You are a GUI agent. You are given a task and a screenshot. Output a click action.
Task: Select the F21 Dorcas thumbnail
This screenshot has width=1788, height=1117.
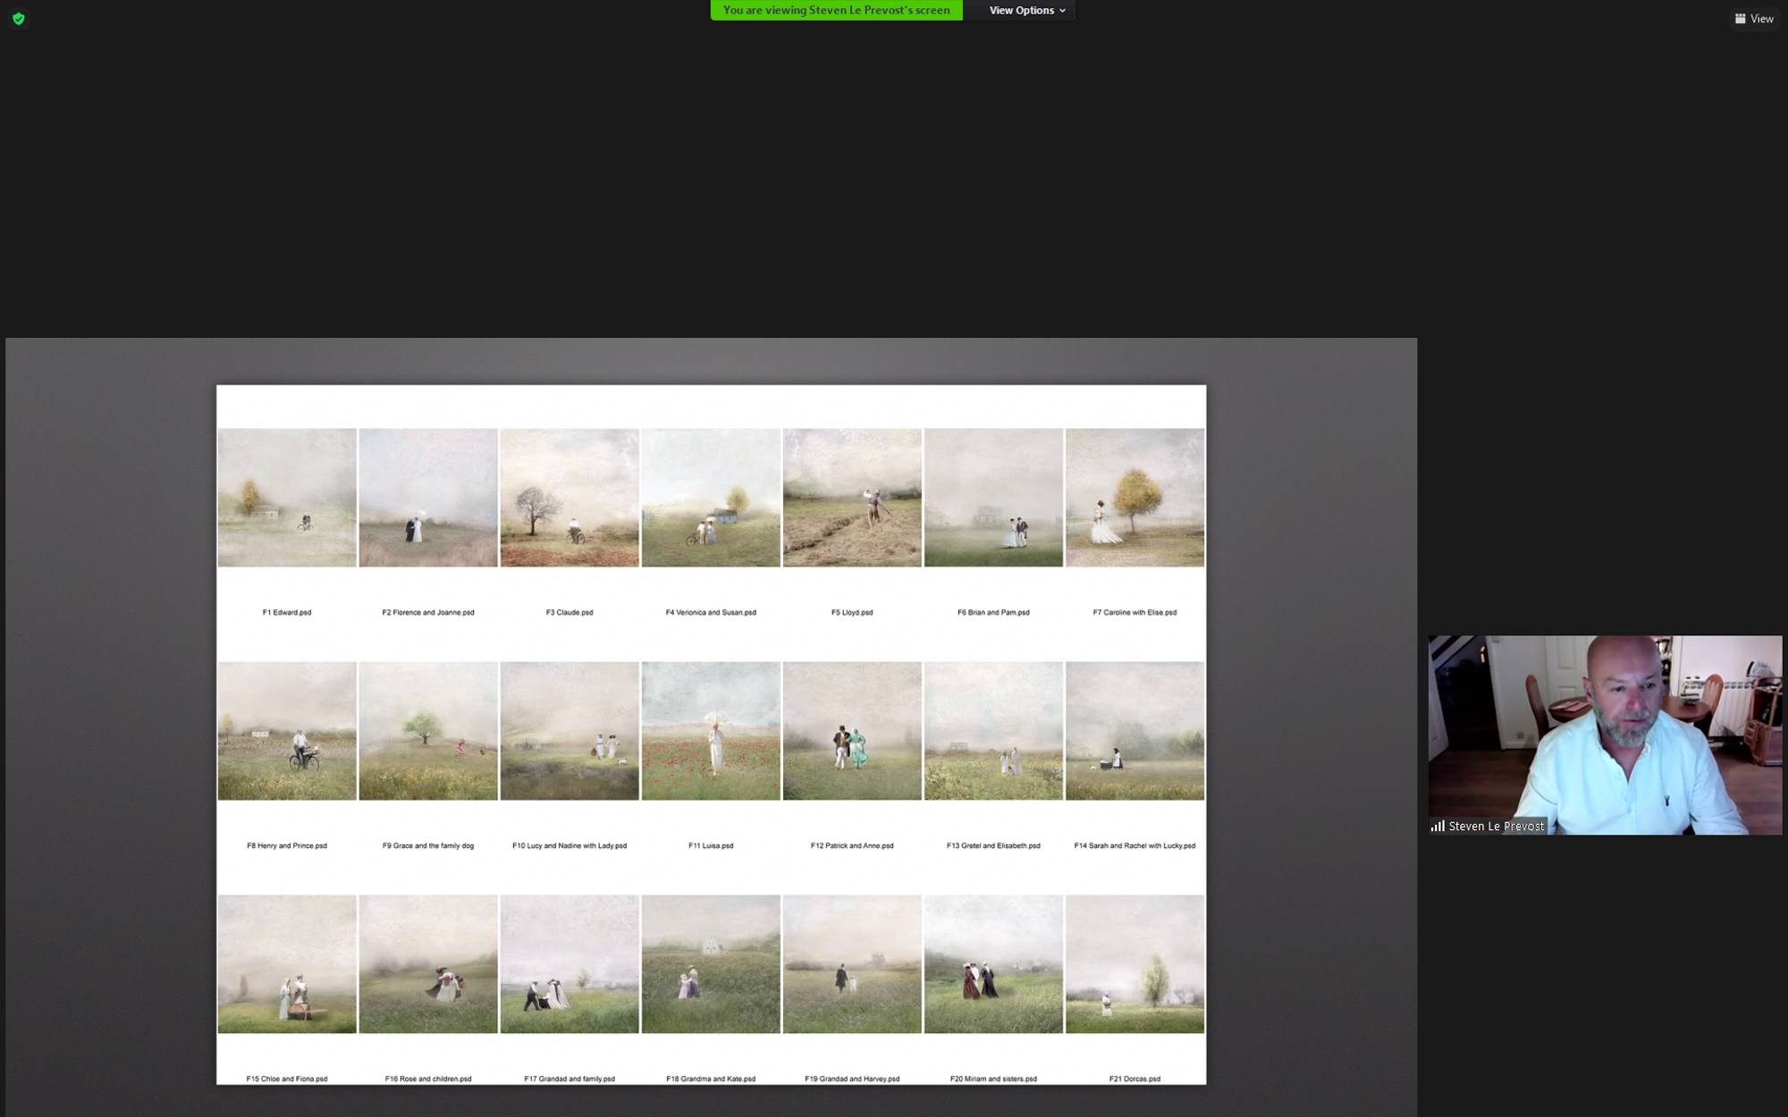click(x=1134, y=963)
